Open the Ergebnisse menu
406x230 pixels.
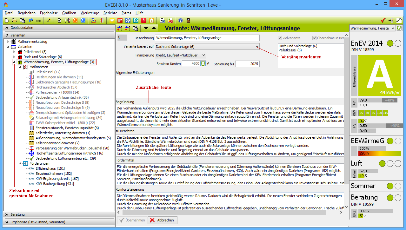49,13
